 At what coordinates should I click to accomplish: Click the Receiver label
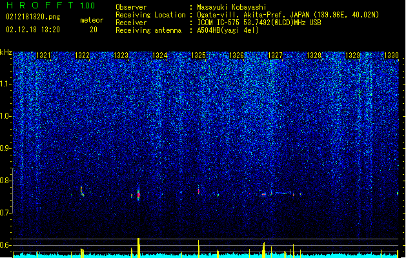131,23
